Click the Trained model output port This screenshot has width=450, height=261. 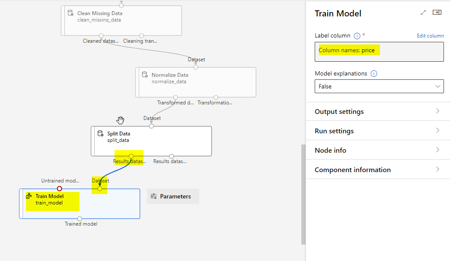(x=80, y=219)
